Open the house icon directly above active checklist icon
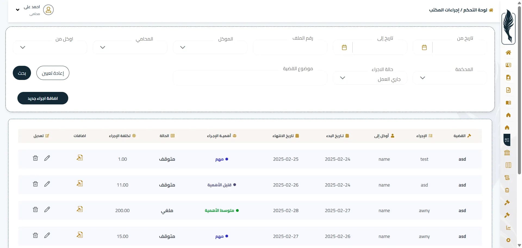Screen dimensions: 522x248 [x=507, y=128]
